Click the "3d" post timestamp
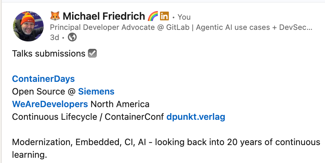Viewport: 325px width, 163px height. (55, 37)
